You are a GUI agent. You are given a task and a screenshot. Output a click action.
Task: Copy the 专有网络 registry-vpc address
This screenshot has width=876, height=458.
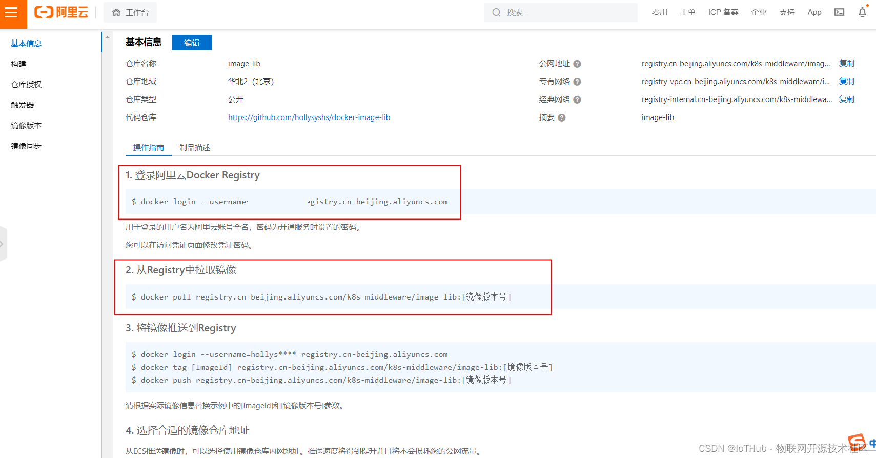847,82
